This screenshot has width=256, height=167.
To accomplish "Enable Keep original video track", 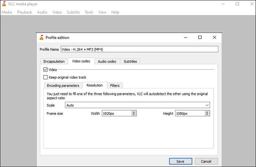I will pos(45,77).
